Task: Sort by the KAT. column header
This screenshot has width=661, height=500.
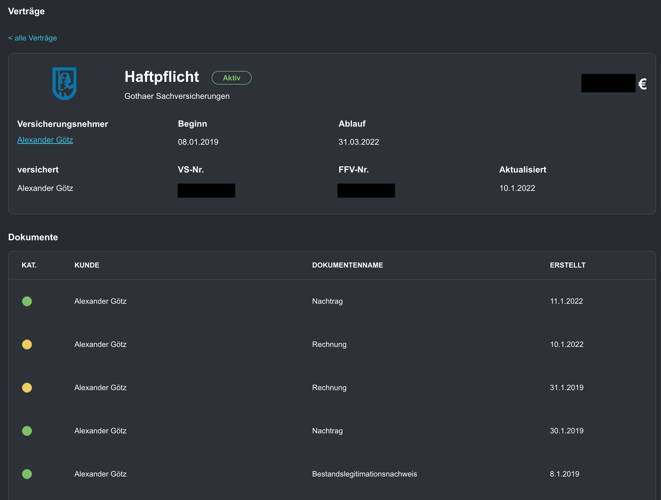Action: (x=29, y=265)
